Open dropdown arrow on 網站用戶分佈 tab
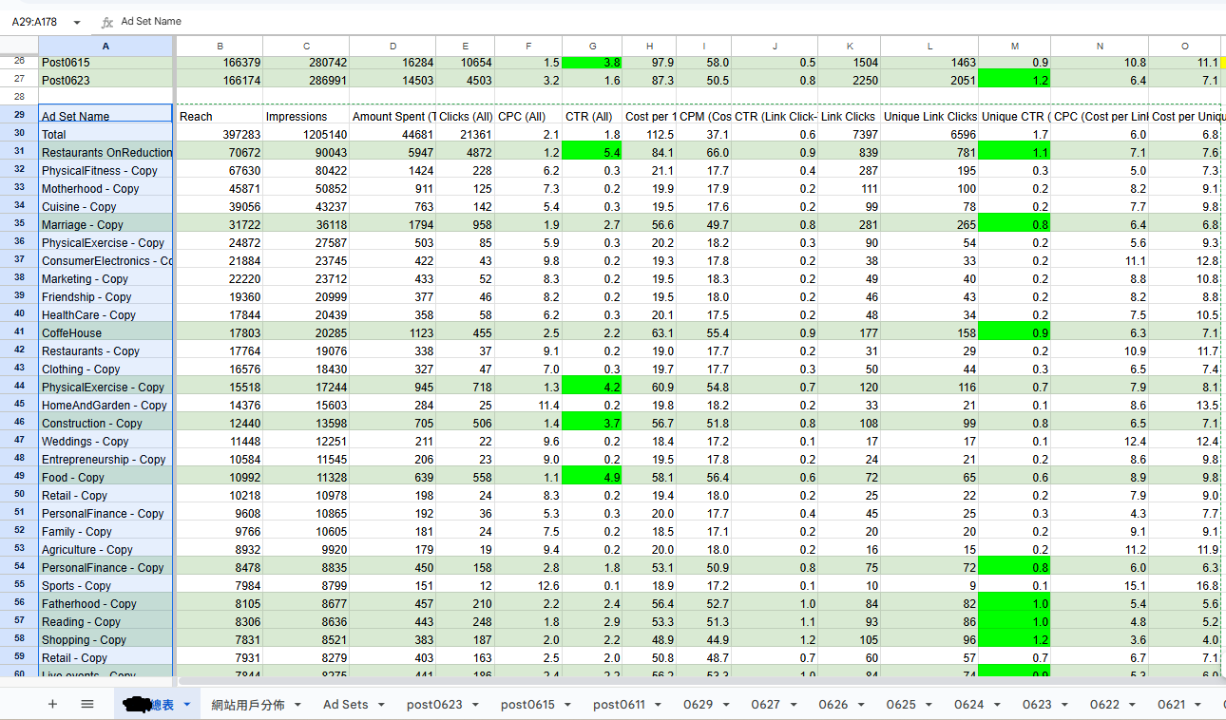Image resolution: width=1226 pixels, height=720 pixels. coord(297,705)
